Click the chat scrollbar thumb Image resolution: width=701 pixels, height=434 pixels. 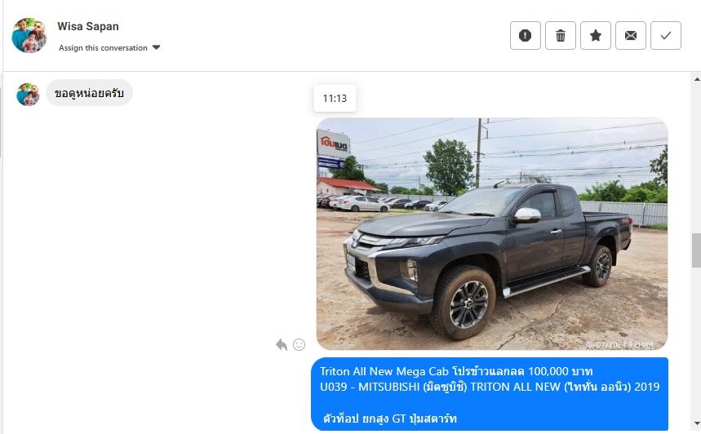697,250
